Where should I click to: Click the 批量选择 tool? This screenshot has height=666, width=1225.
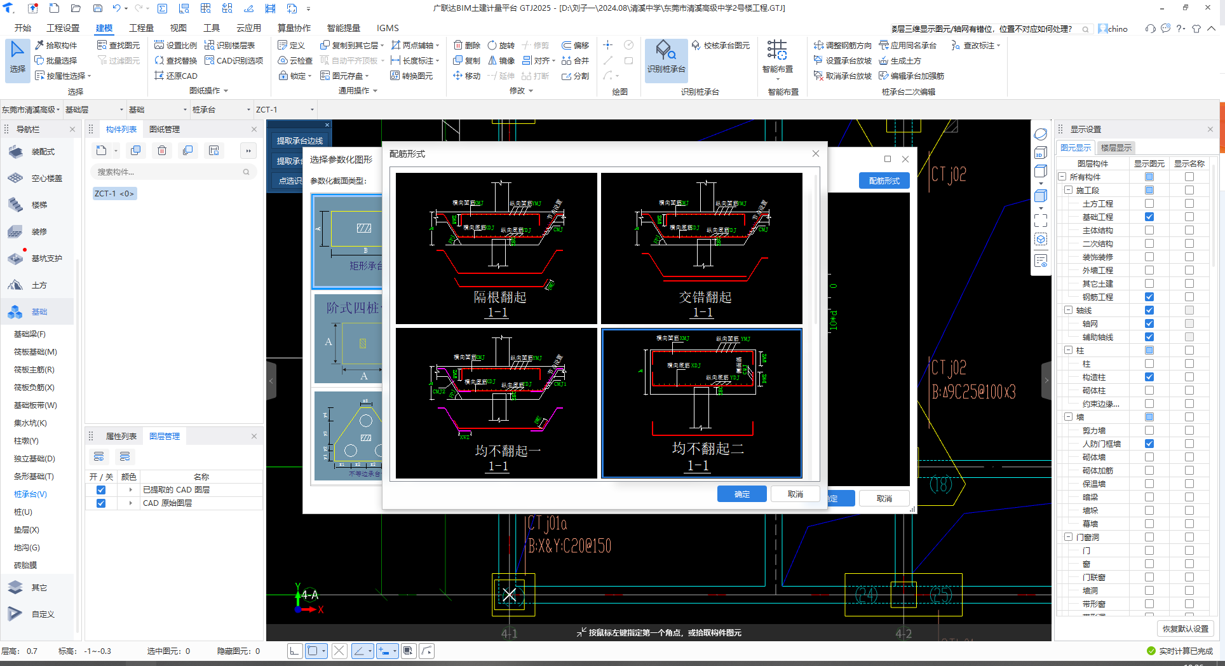[56, 60]
